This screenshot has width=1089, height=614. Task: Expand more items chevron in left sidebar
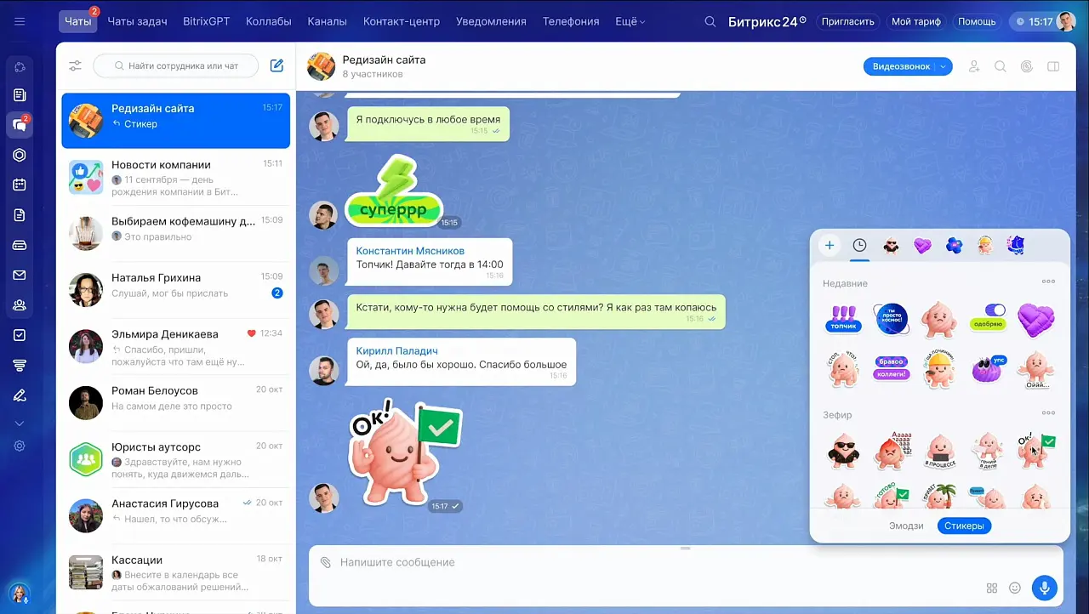point(20,423)
